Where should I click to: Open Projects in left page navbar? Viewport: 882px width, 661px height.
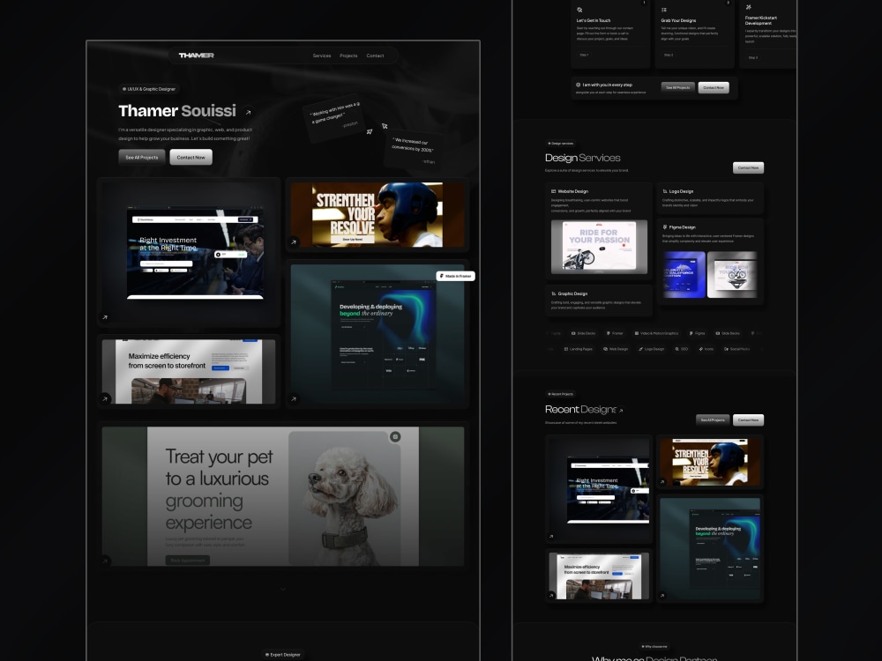click(348, 56)
